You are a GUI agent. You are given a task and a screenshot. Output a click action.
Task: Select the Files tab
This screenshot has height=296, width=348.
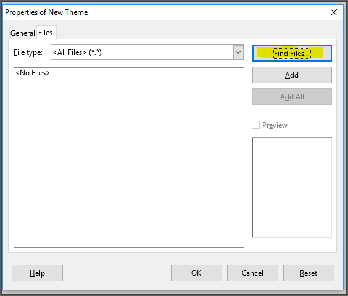coord(46,33)
